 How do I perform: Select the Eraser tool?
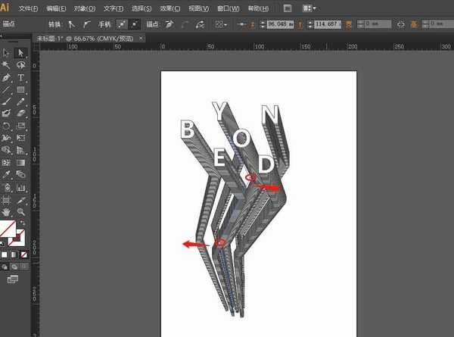20,114
